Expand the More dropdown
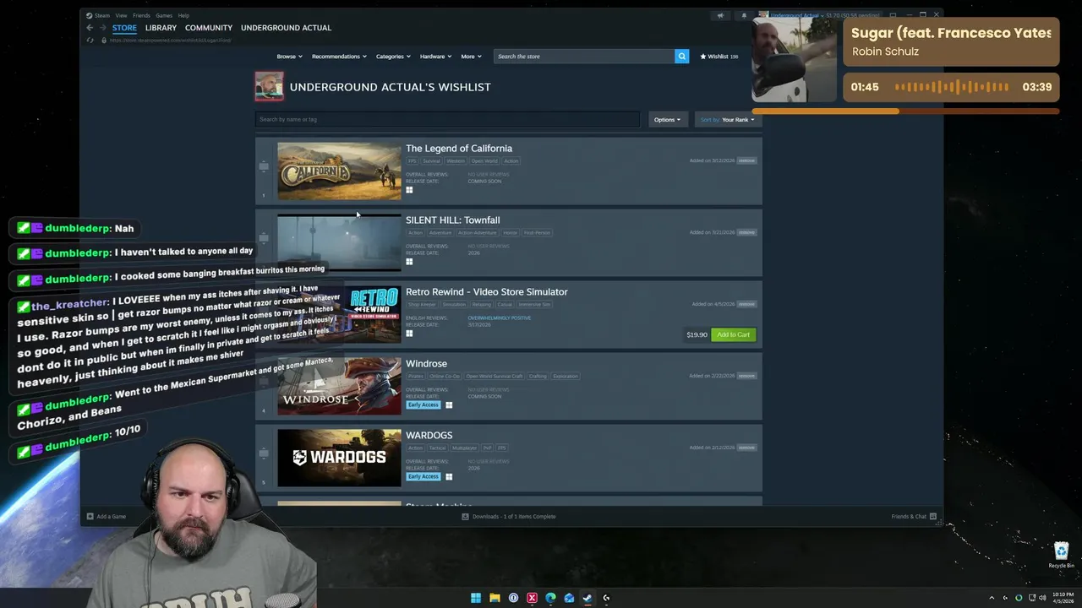 point(471,57)
